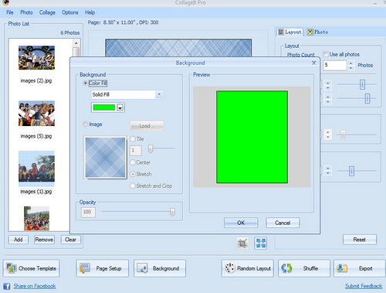The image size is (386, 293).
Task: Click the tile size slider handle
Action: 151,148
